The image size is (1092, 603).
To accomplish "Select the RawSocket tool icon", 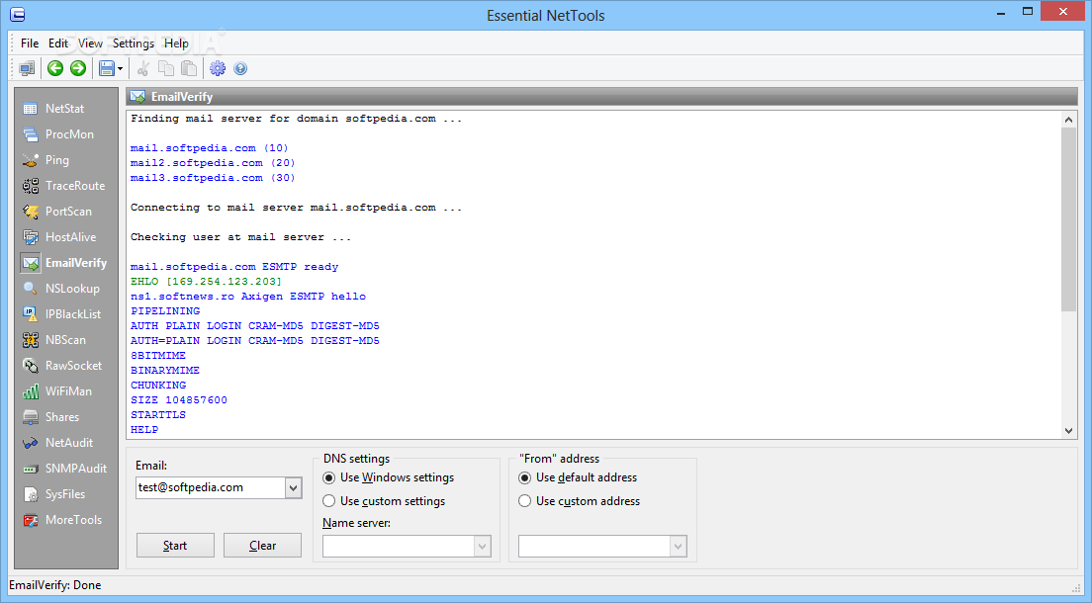I will click(x=31, y=366).
